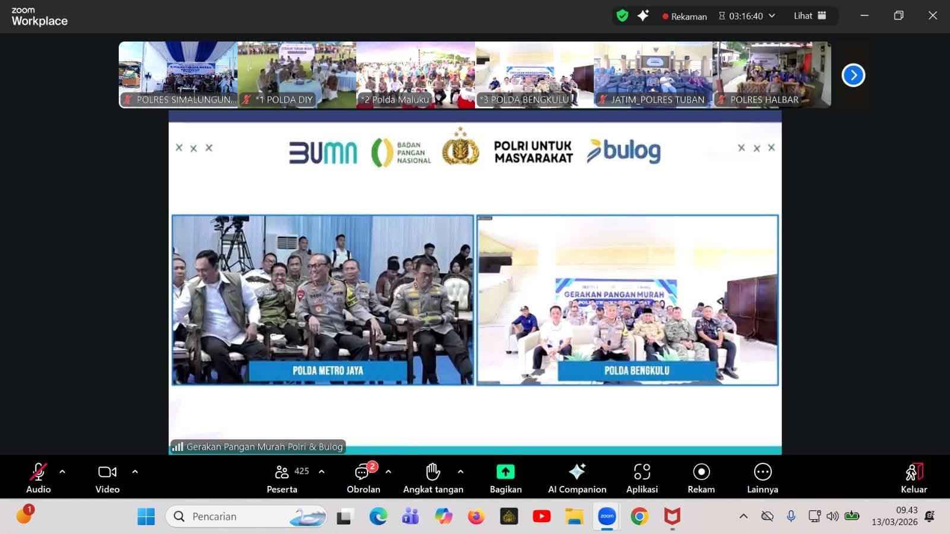950x534 pixels.
Task: Click the green encryption shield icon
Action: click(622, 16)
